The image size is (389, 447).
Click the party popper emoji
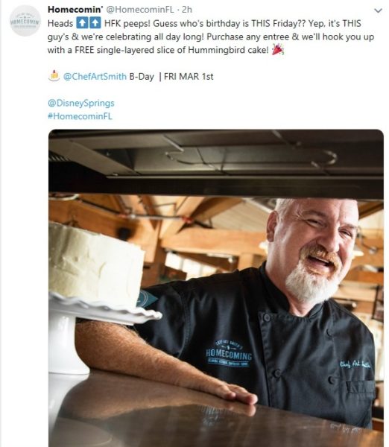tap(277, 50)
